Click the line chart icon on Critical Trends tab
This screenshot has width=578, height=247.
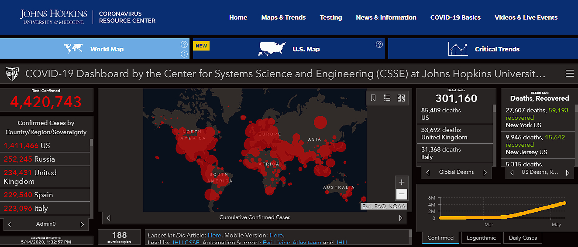(x=458, y=49)
